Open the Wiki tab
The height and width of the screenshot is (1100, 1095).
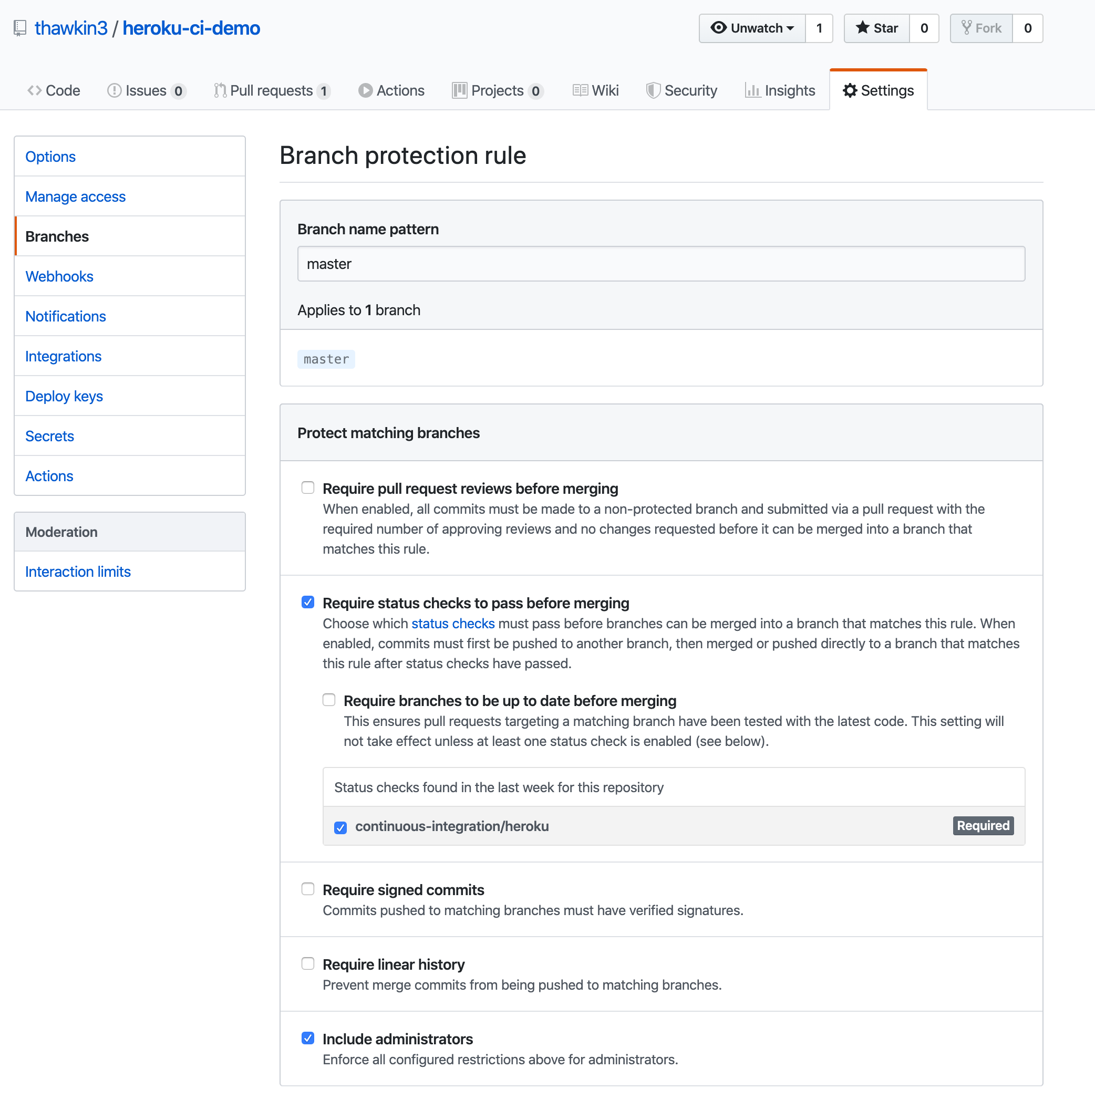[596, 90]
